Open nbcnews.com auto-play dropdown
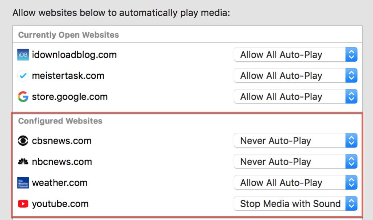 (296, 162)
